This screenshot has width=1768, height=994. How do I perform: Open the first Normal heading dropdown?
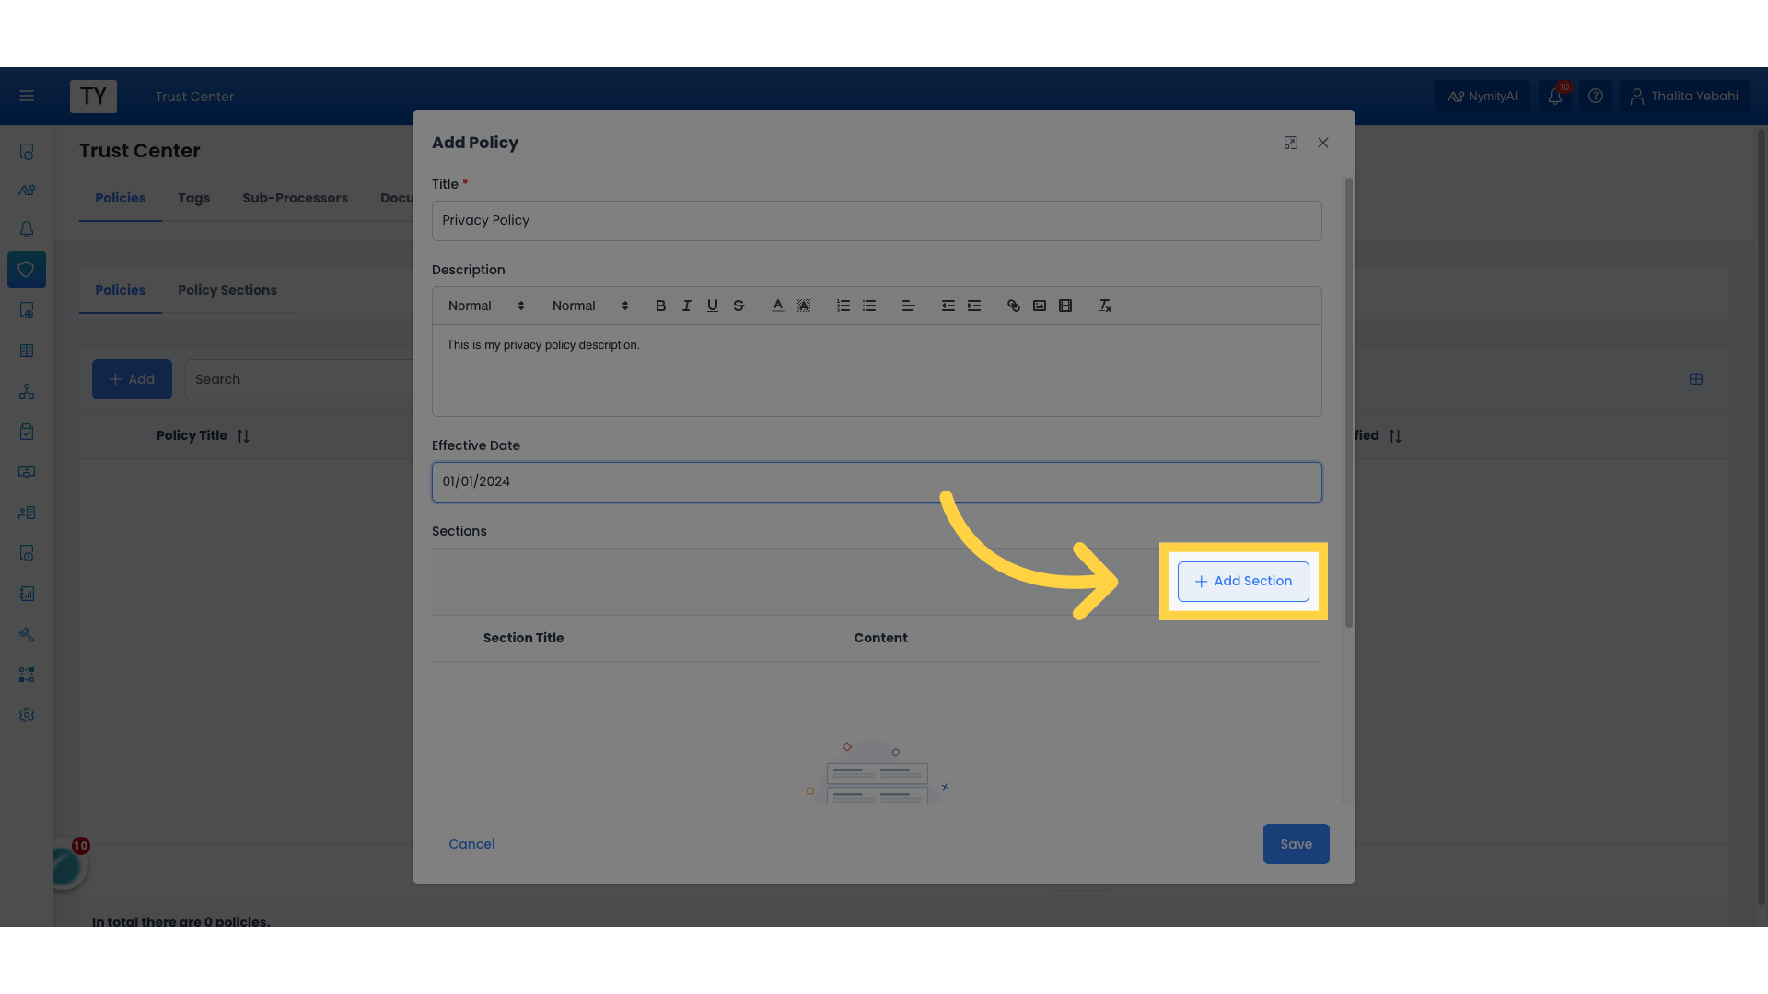(x=486, y=306)
